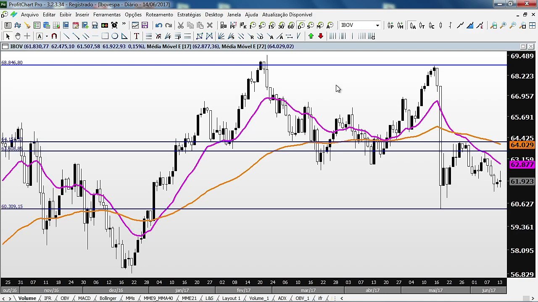Open the Roteamento menu

tap(159, 15)
